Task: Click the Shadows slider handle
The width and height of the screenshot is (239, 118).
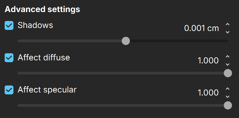Action: [x=126, y=41]
